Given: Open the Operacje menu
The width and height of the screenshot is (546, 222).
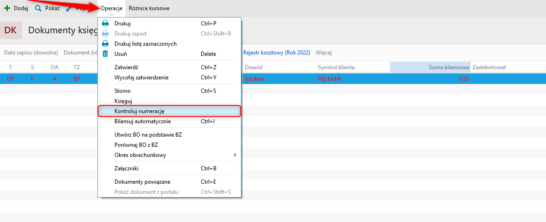Looking at the screenshot, I should pyautogui.click(x=111, y=8).
